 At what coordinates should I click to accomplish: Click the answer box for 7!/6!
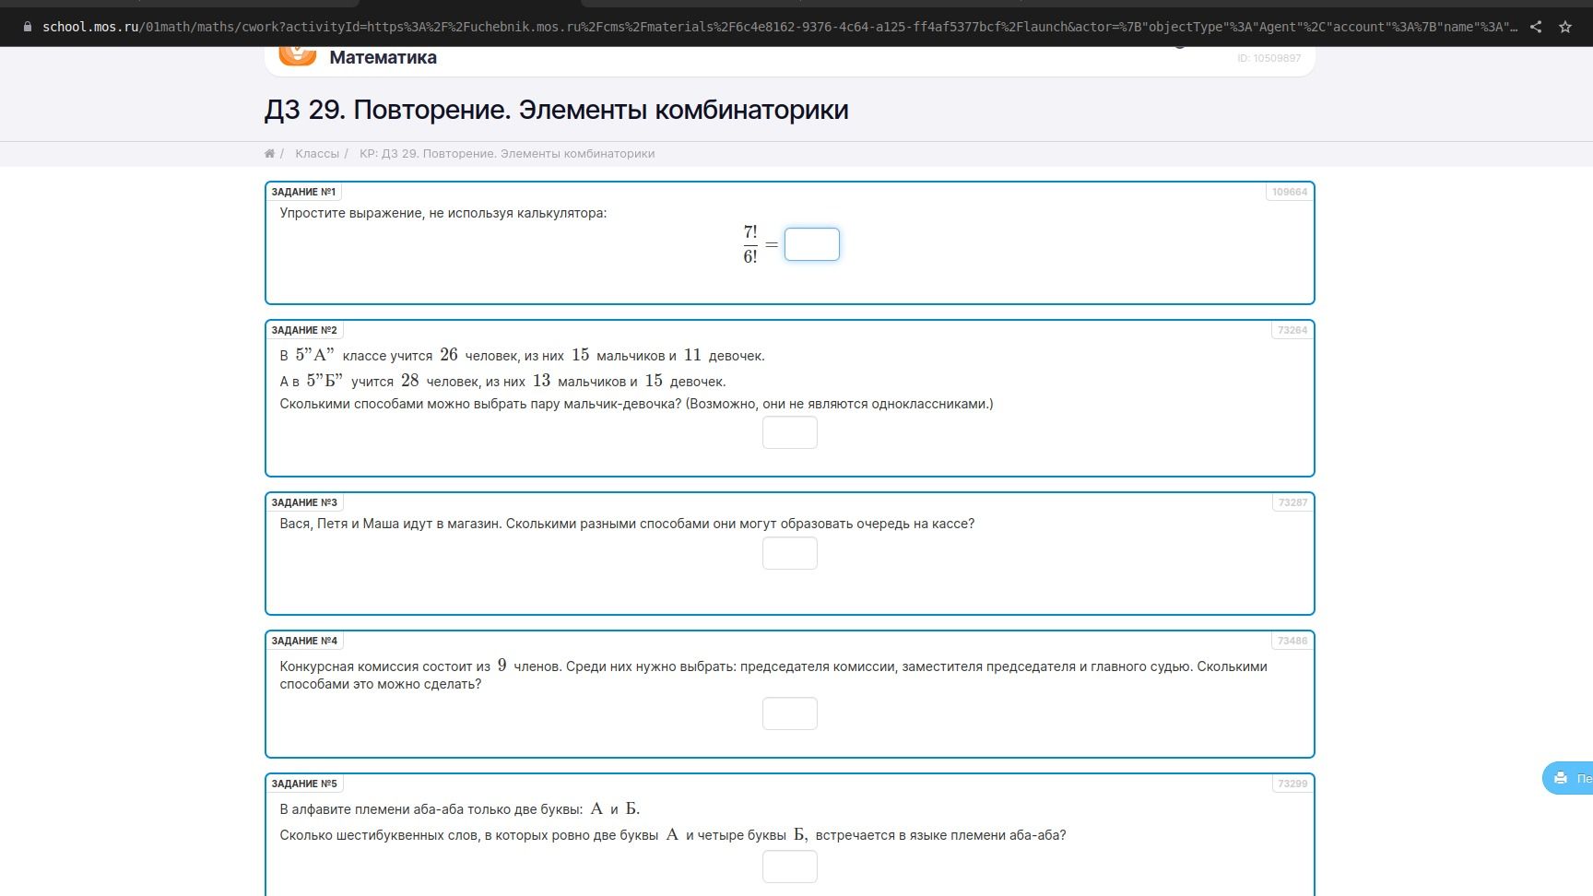tap(812, 244)
